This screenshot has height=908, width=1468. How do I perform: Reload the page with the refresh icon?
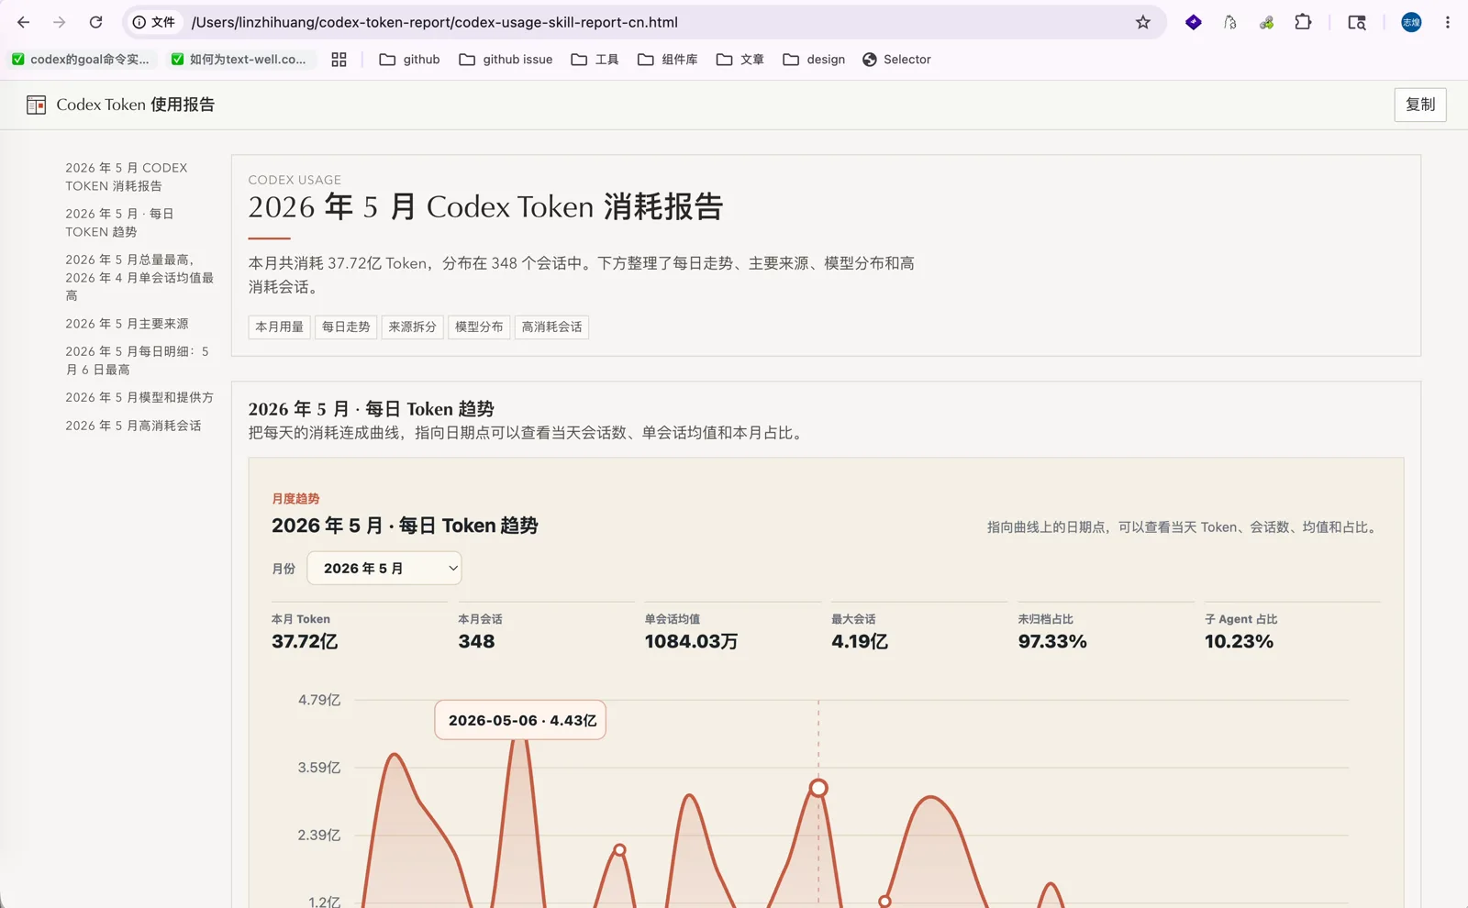click(x=95, y=22)
